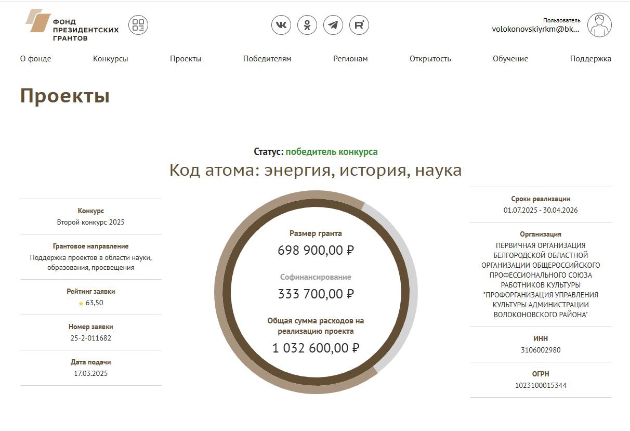
Task: Open the Telegram channel icon
Action: (333, 25)
